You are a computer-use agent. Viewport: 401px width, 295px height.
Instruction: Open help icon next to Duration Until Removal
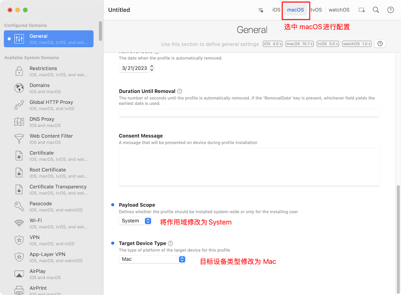coord(180,91)
